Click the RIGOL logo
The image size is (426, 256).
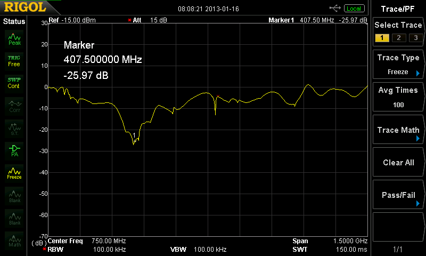click(25, 7)
